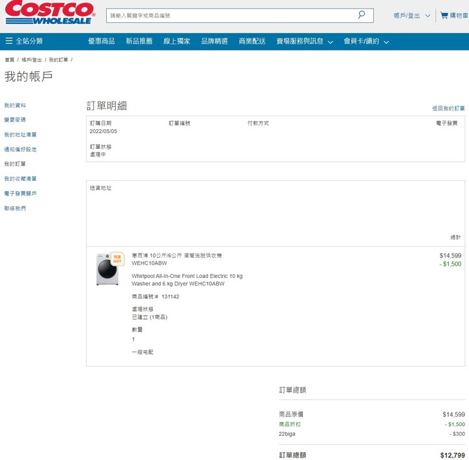Click delivery method 一般宅配
The width and height of the screenshot is (469, 460).
pyautogui.click(x=143, y=352)
